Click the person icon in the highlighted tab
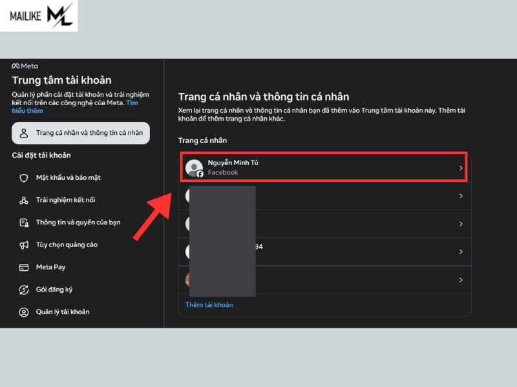The height and width of the screenshot is (387, 517). [24, 133]
